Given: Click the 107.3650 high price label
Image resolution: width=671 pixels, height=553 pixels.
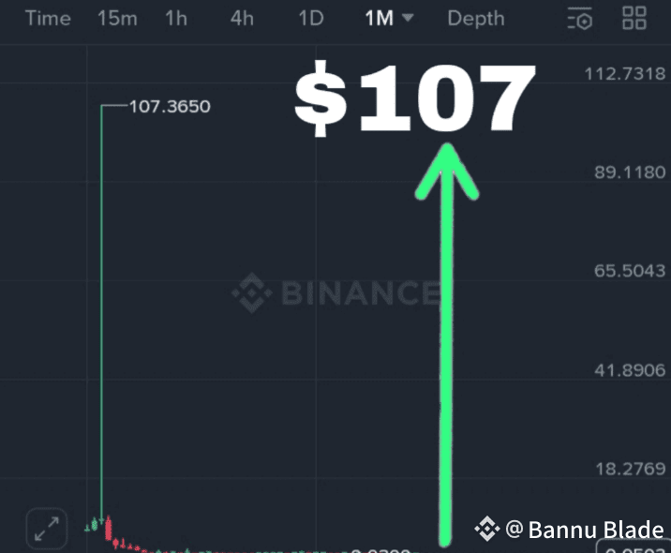Looking at the screenshot, I should point(169,107).
